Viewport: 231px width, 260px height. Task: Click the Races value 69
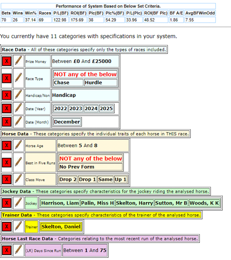click(x=45, y=20)
